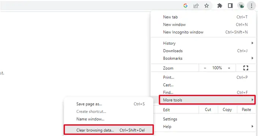This screenshot has height=136, width=258.
Task: Choose Print... from the menu
Action: (203, 77)
